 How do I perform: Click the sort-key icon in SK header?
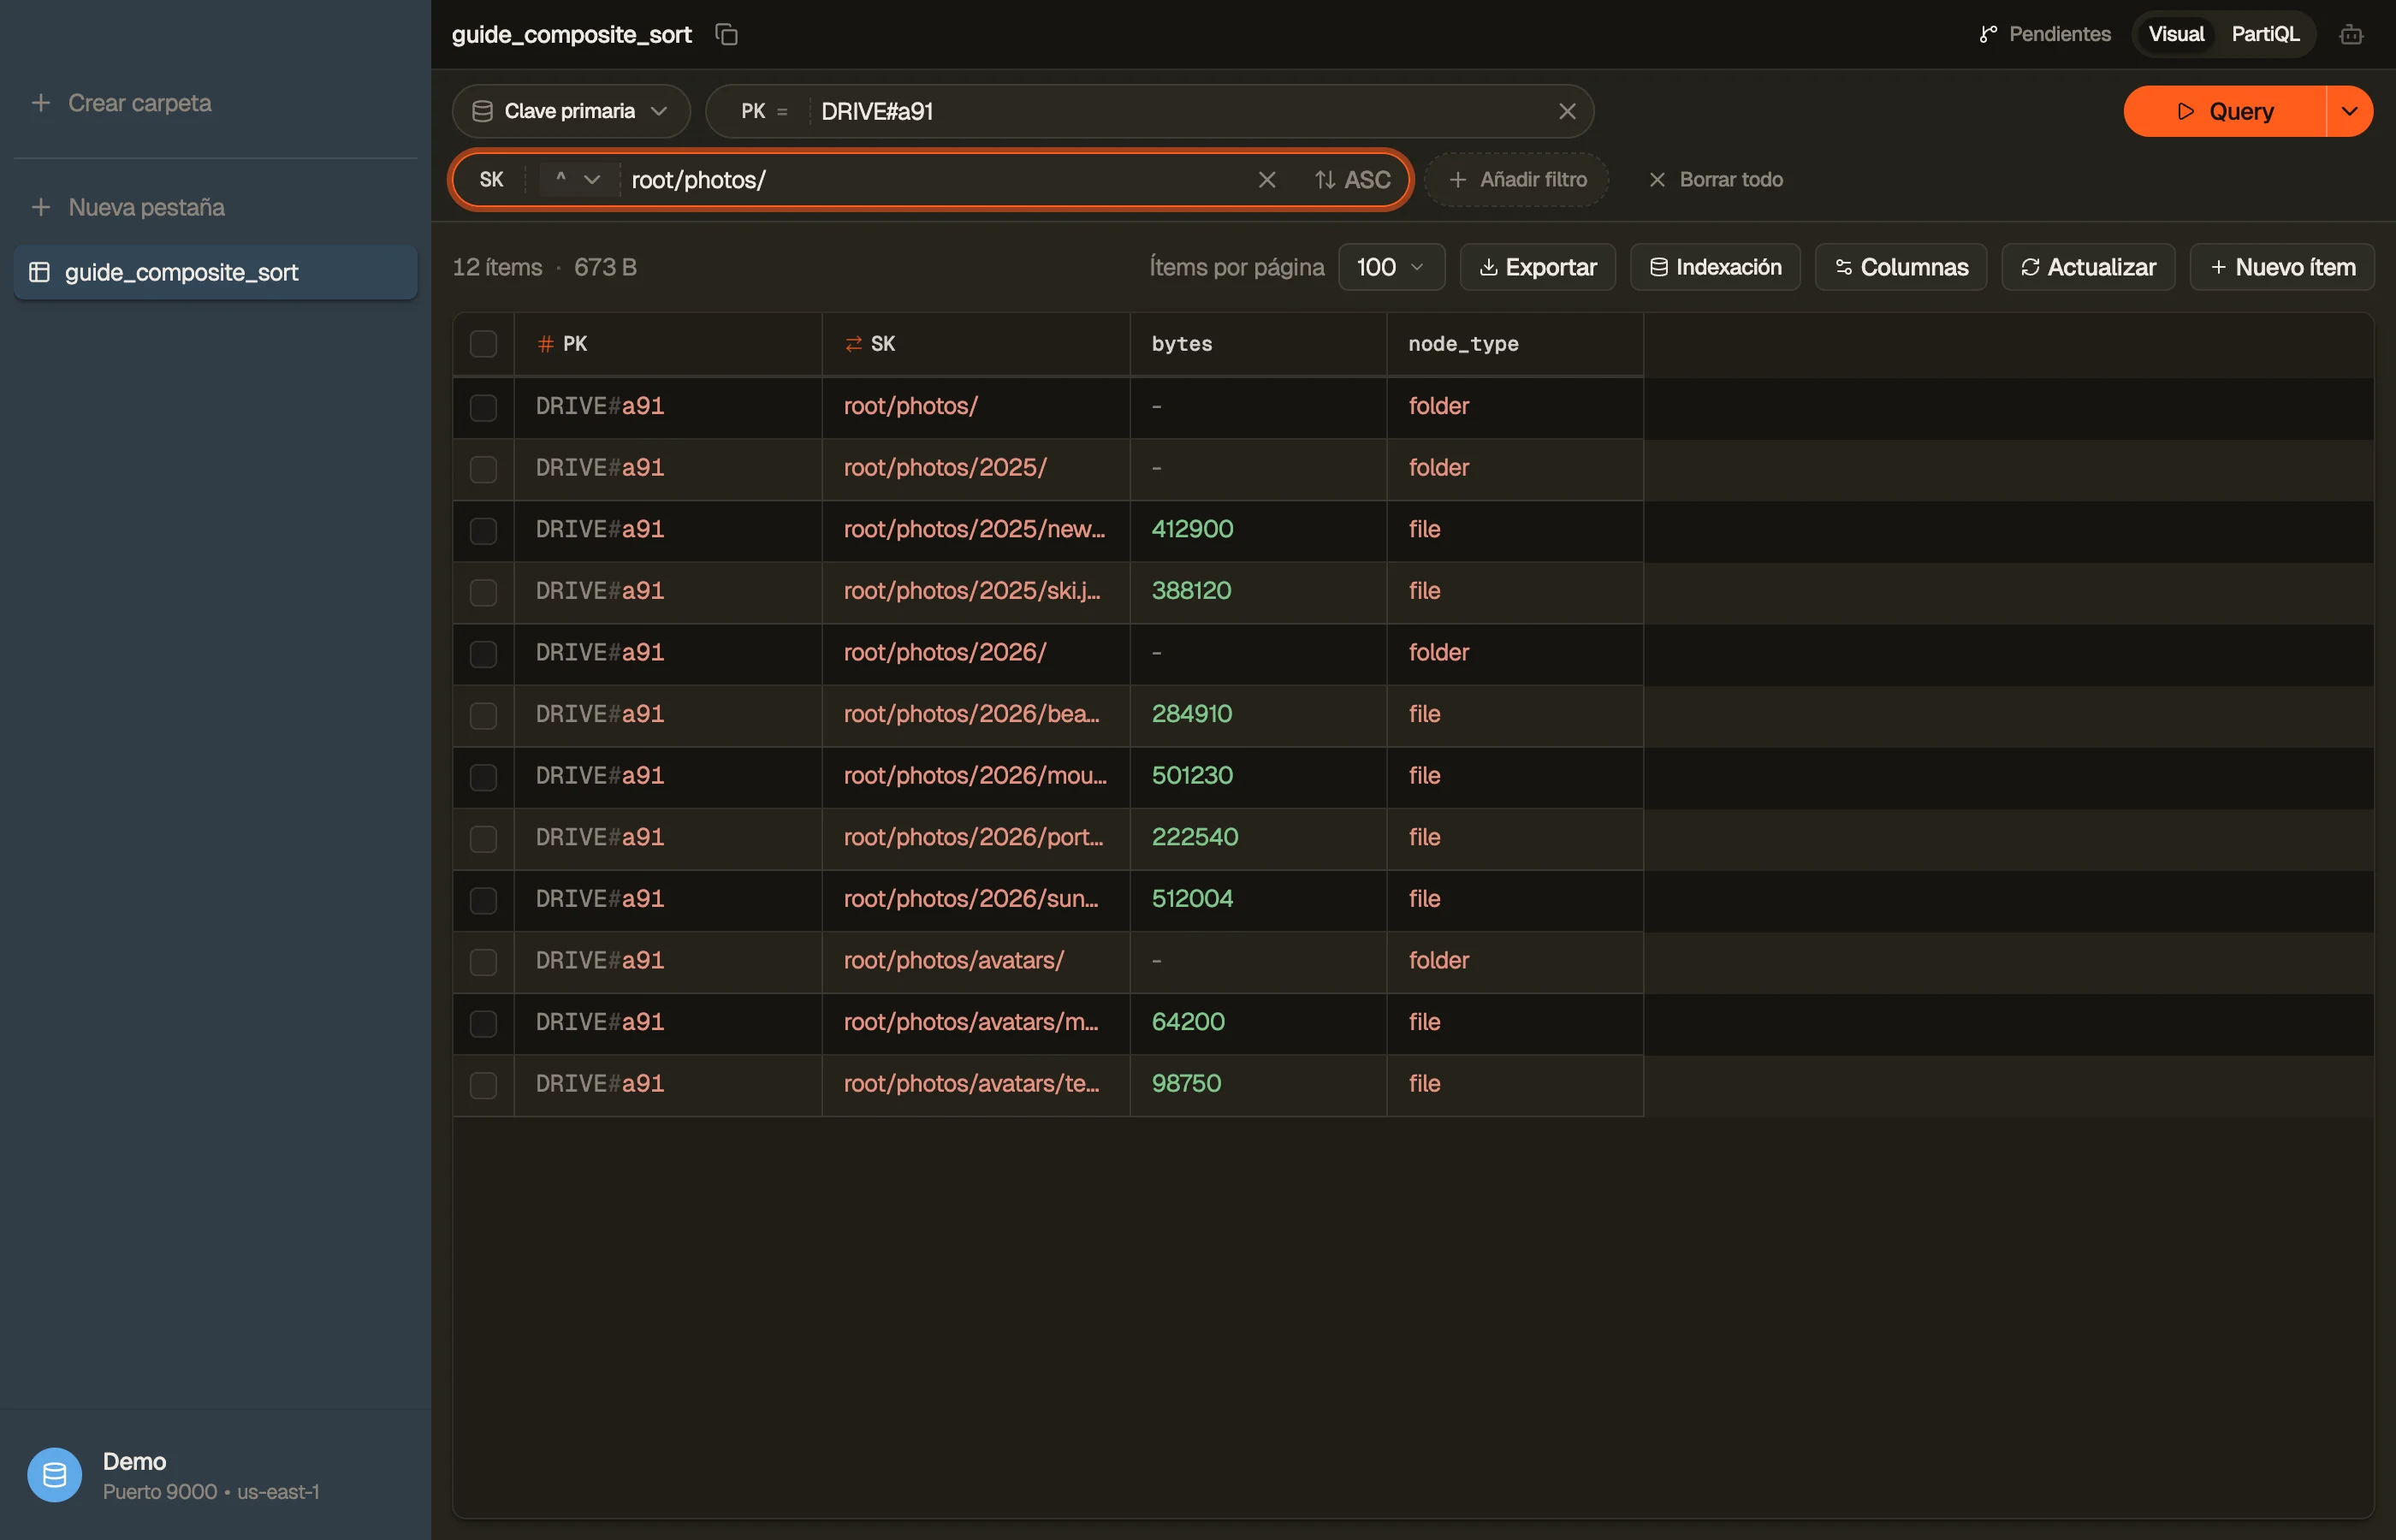[x=853, y=344]
